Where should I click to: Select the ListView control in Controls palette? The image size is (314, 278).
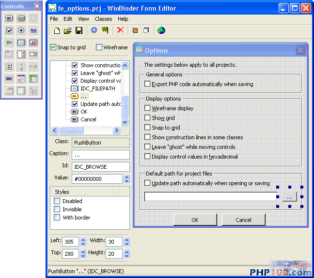tap(21, 91)
